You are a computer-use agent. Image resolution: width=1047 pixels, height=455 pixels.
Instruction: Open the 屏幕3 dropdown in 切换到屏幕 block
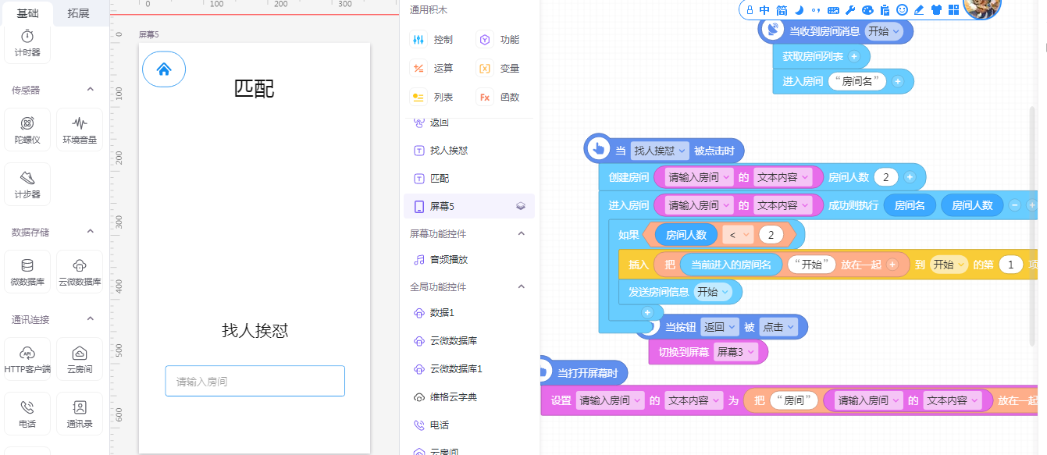pyautogui.click(x=736, y=352)
